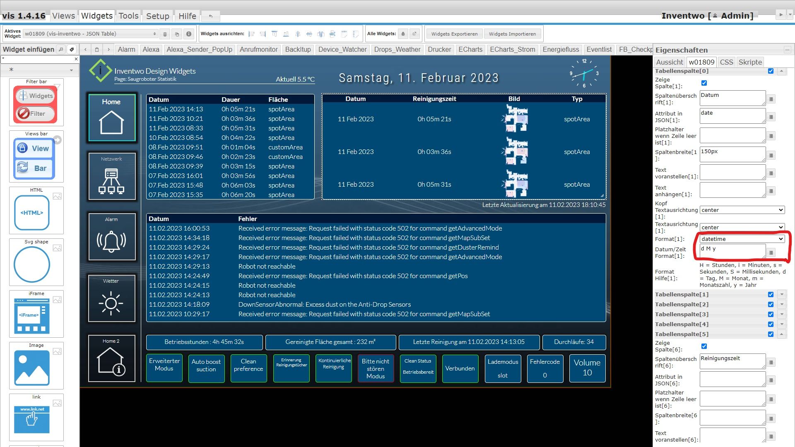Click the Home navigation tile

(x=112, y=118)
